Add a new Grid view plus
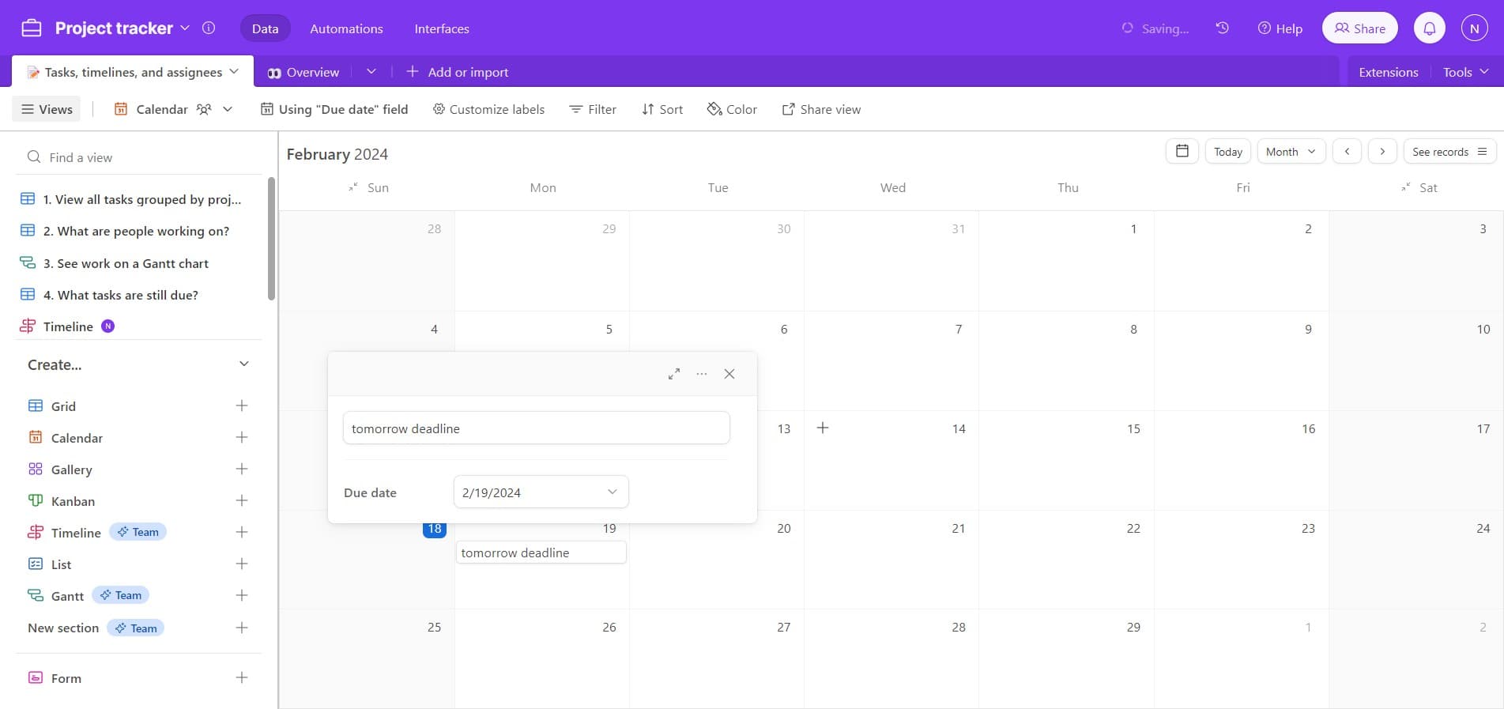The image size is (1504, 709). [x=242, y=405]
